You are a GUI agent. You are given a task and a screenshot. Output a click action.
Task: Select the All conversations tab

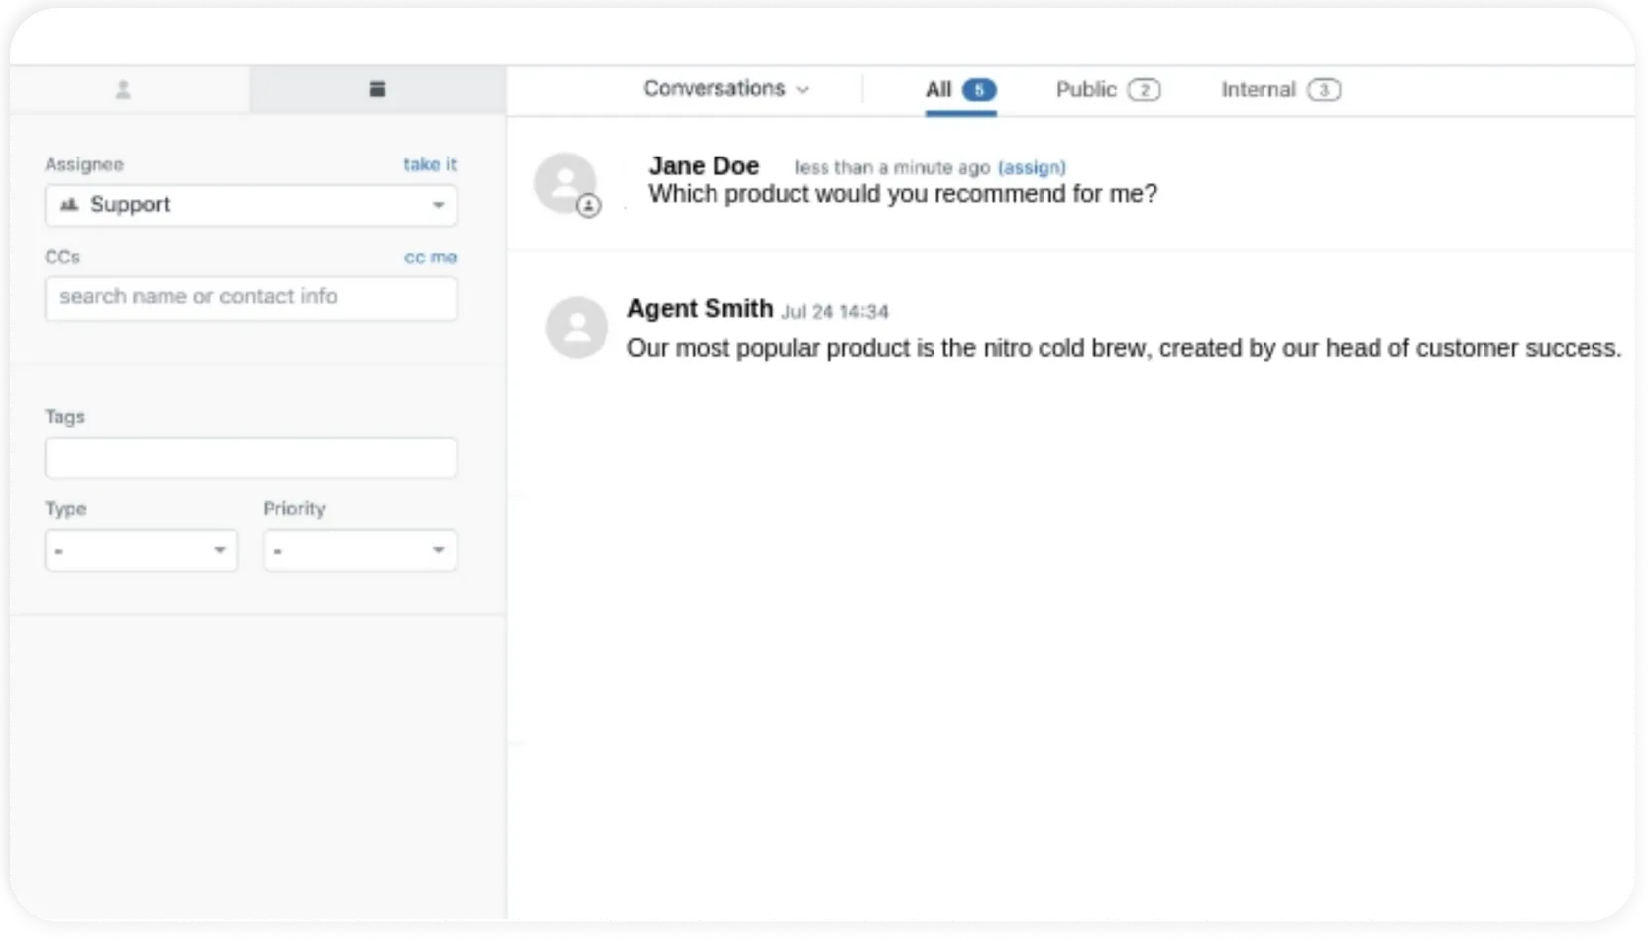(941, 89)
